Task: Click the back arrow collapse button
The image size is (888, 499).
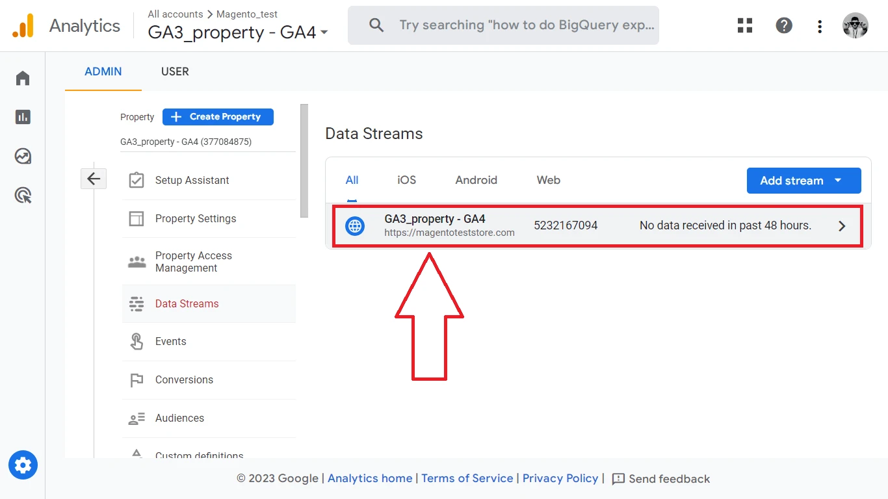Action: coord(94,179)
